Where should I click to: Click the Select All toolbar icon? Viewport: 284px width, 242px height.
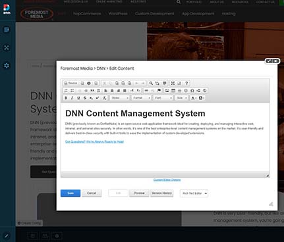click(x=165, y=84)
